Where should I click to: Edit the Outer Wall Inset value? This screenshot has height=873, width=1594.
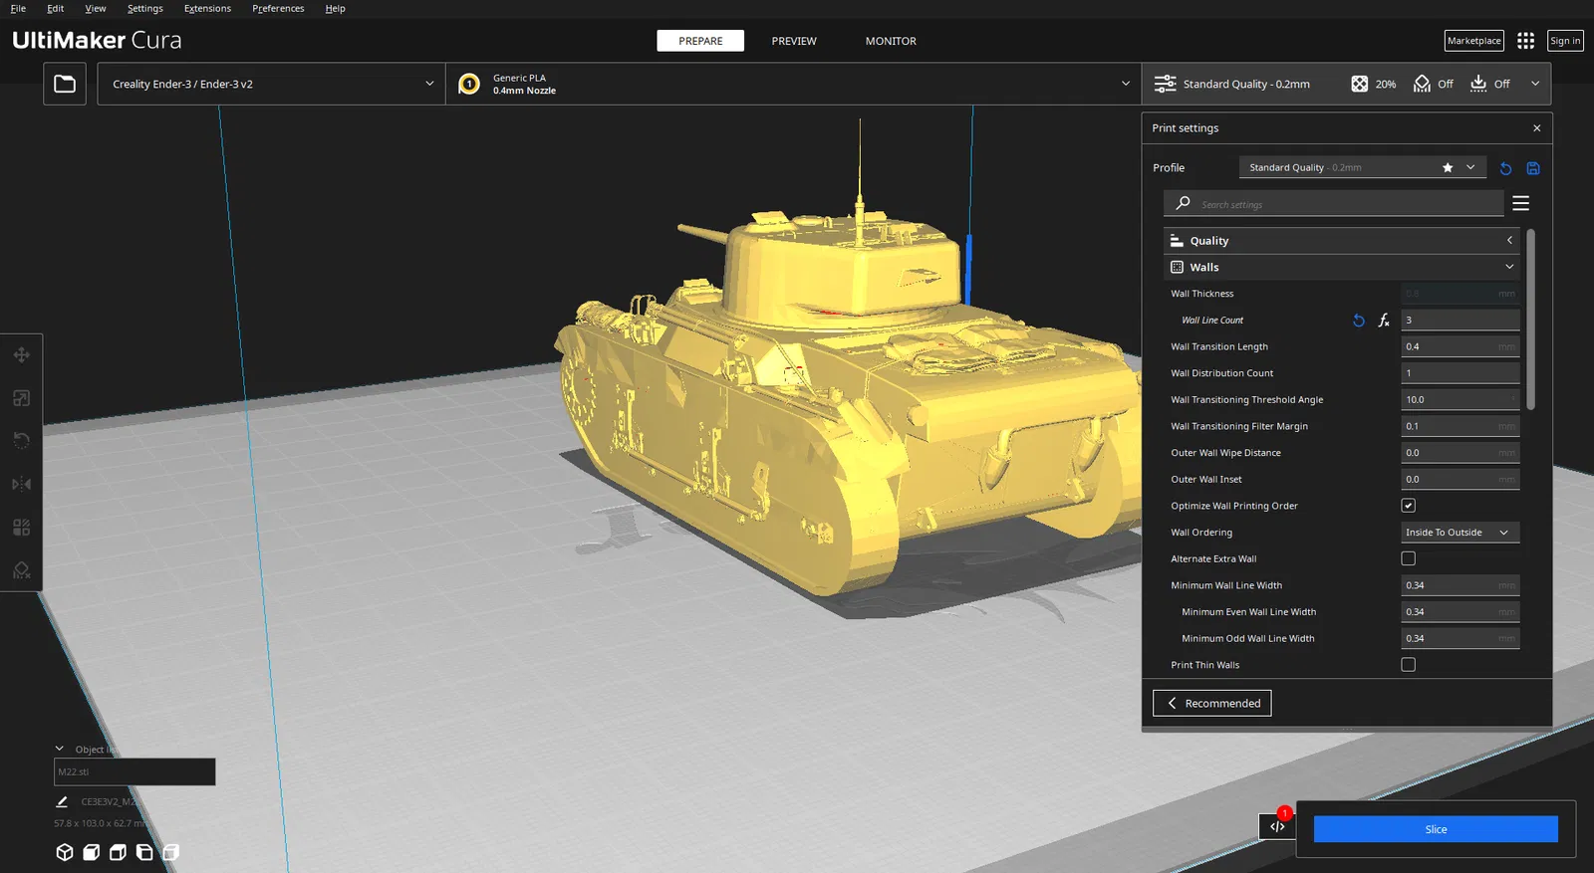click(x=1461, y=479)
